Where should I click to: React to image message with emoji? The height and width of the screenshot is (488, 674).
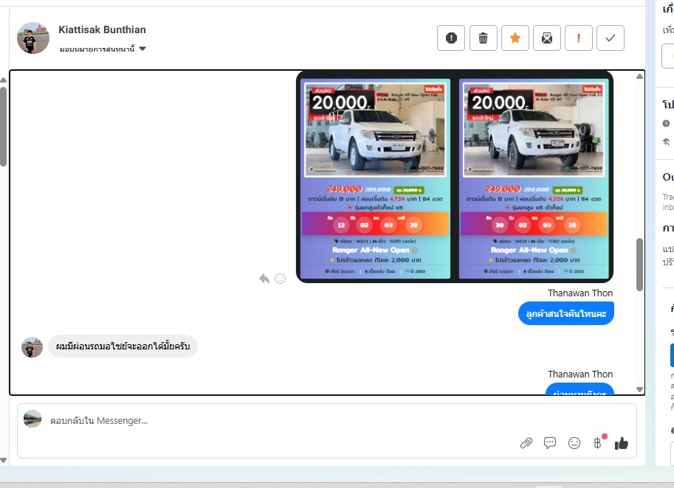(281, 279)
